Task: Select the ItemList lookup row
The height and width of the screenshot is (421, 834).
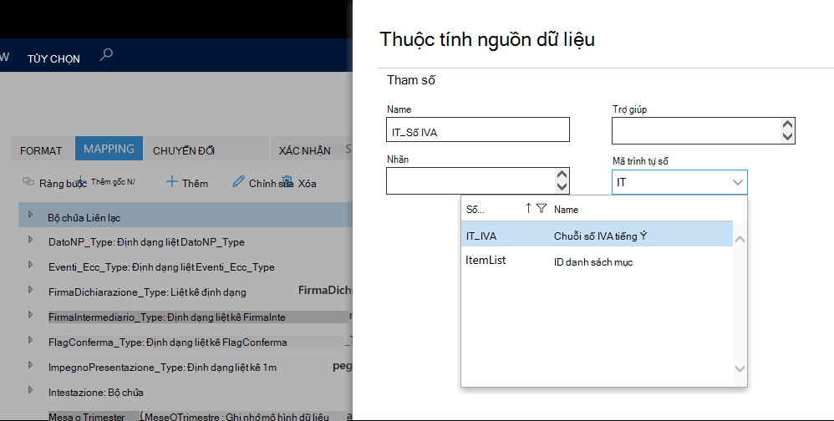Action: [597, 261]
